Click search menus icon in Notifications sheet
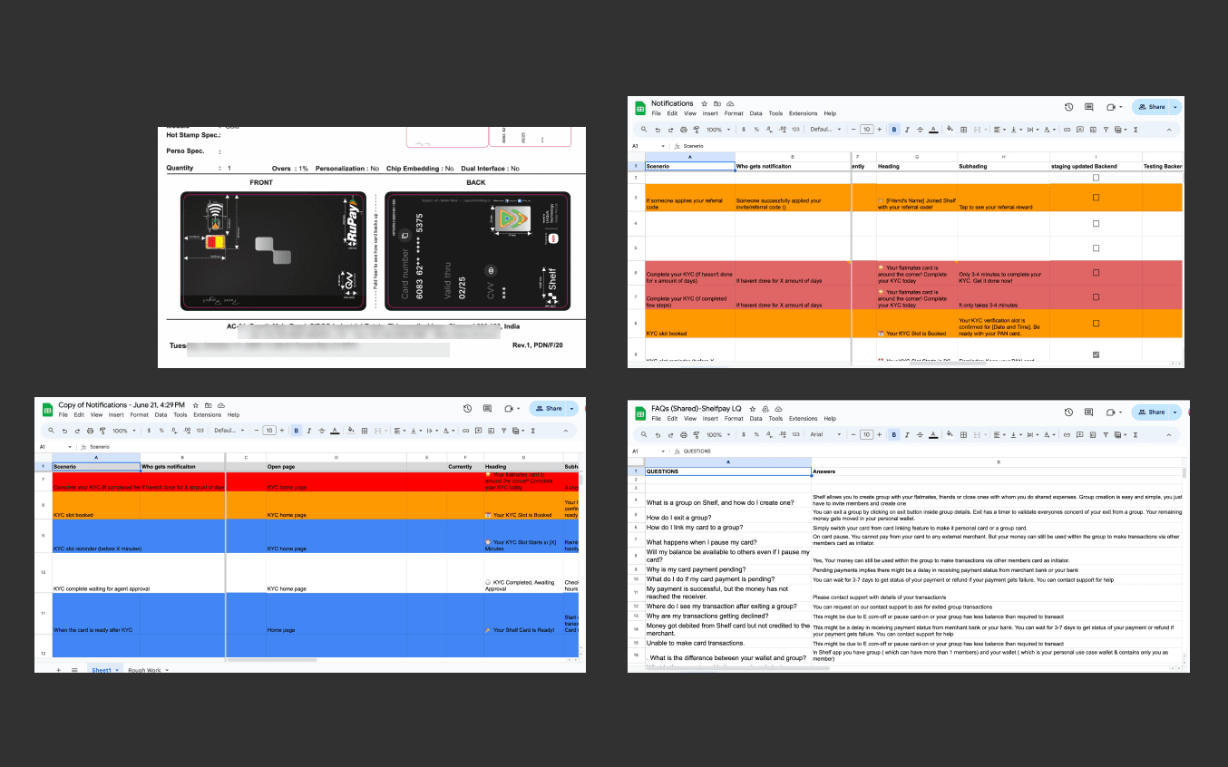Viewport: 1228px width, 767px height. point(644,130)
